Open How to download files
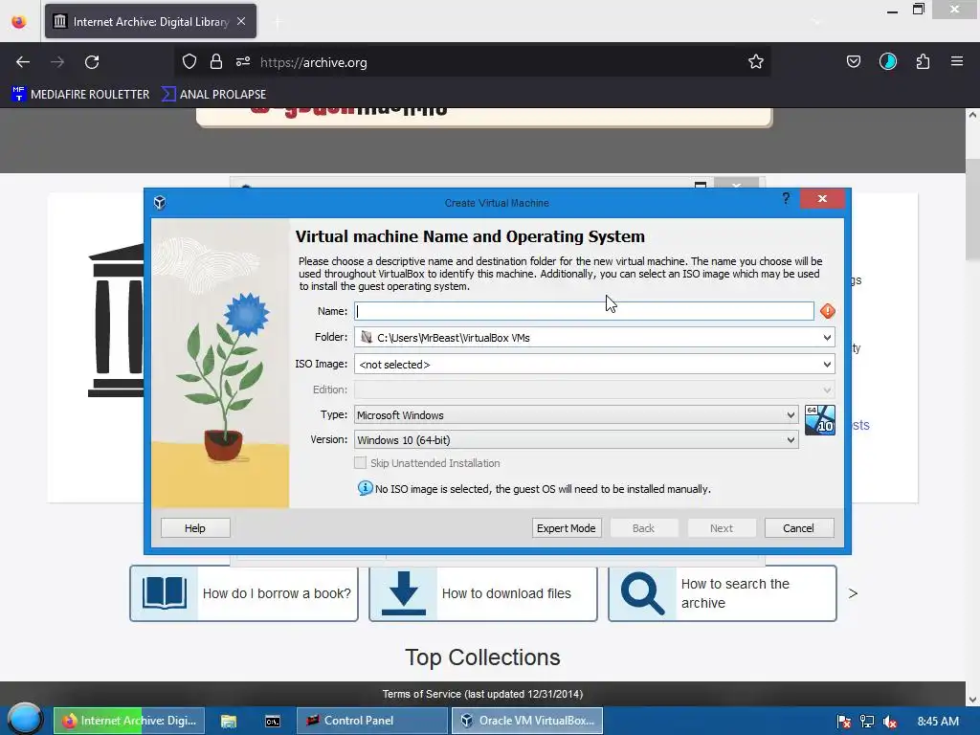The height and width of the screenshot is (735, 980). 506,593
